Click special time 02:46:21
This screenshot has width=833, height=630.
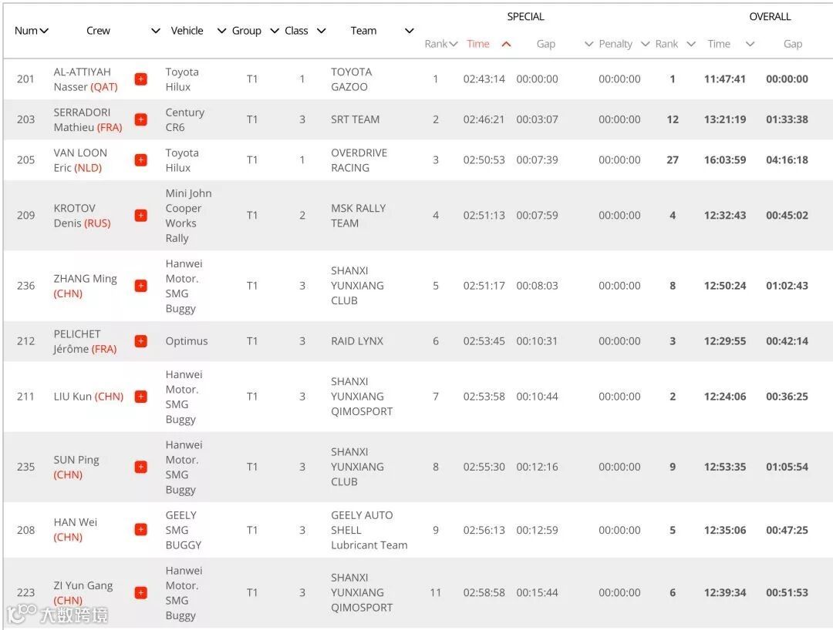484,119
